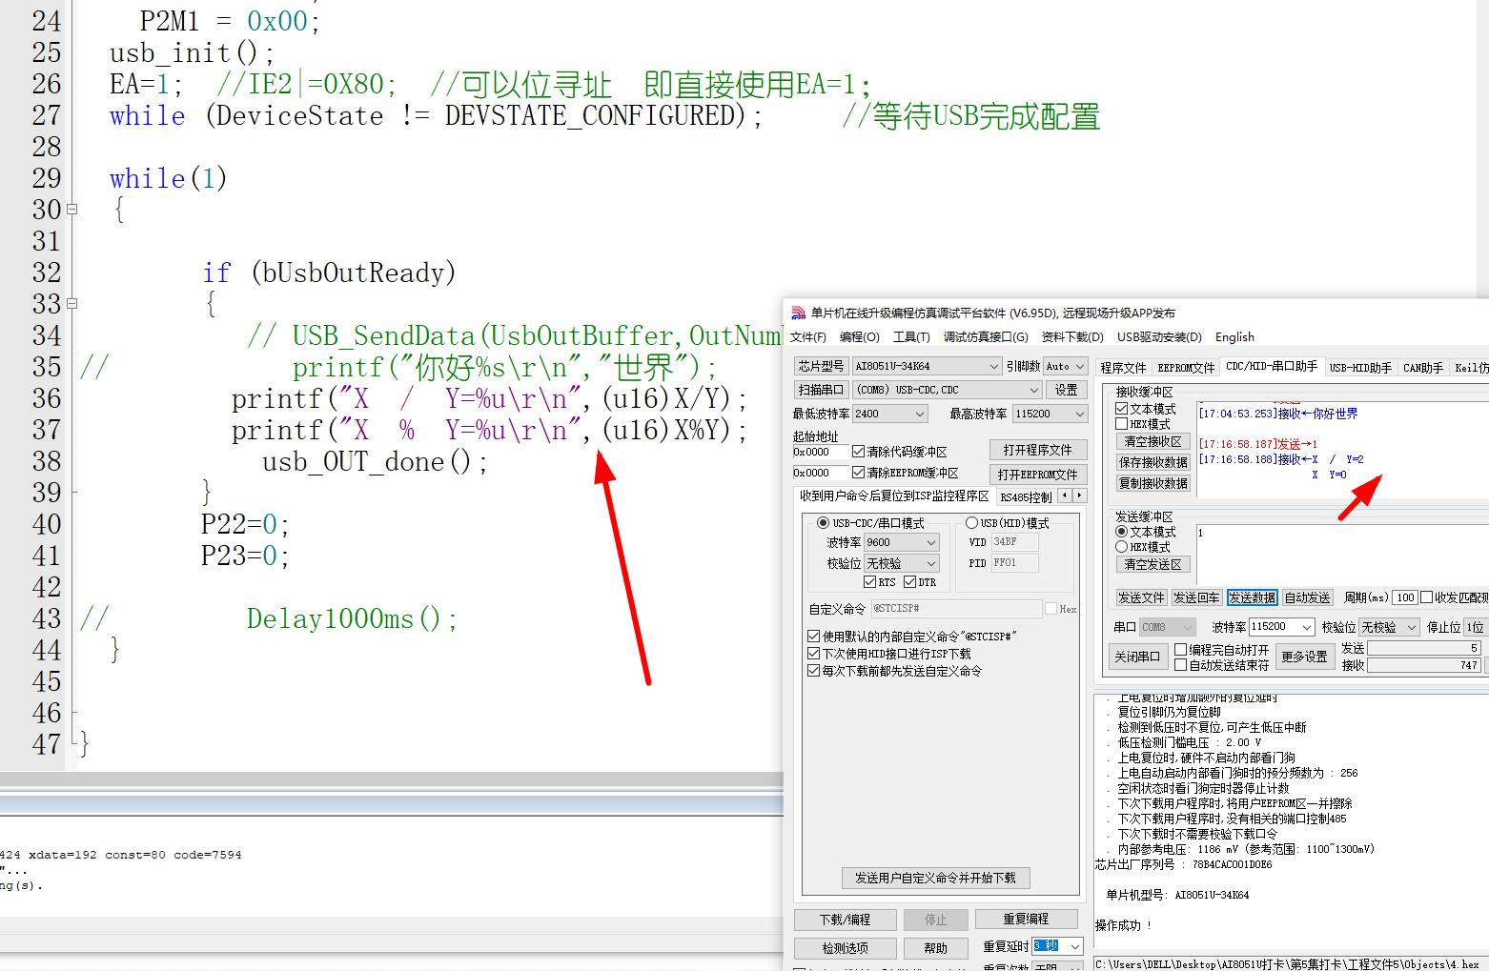This screenshot has width=1489, height=971.
Task: Click 保存接收数据 button
Action: 1152,462
